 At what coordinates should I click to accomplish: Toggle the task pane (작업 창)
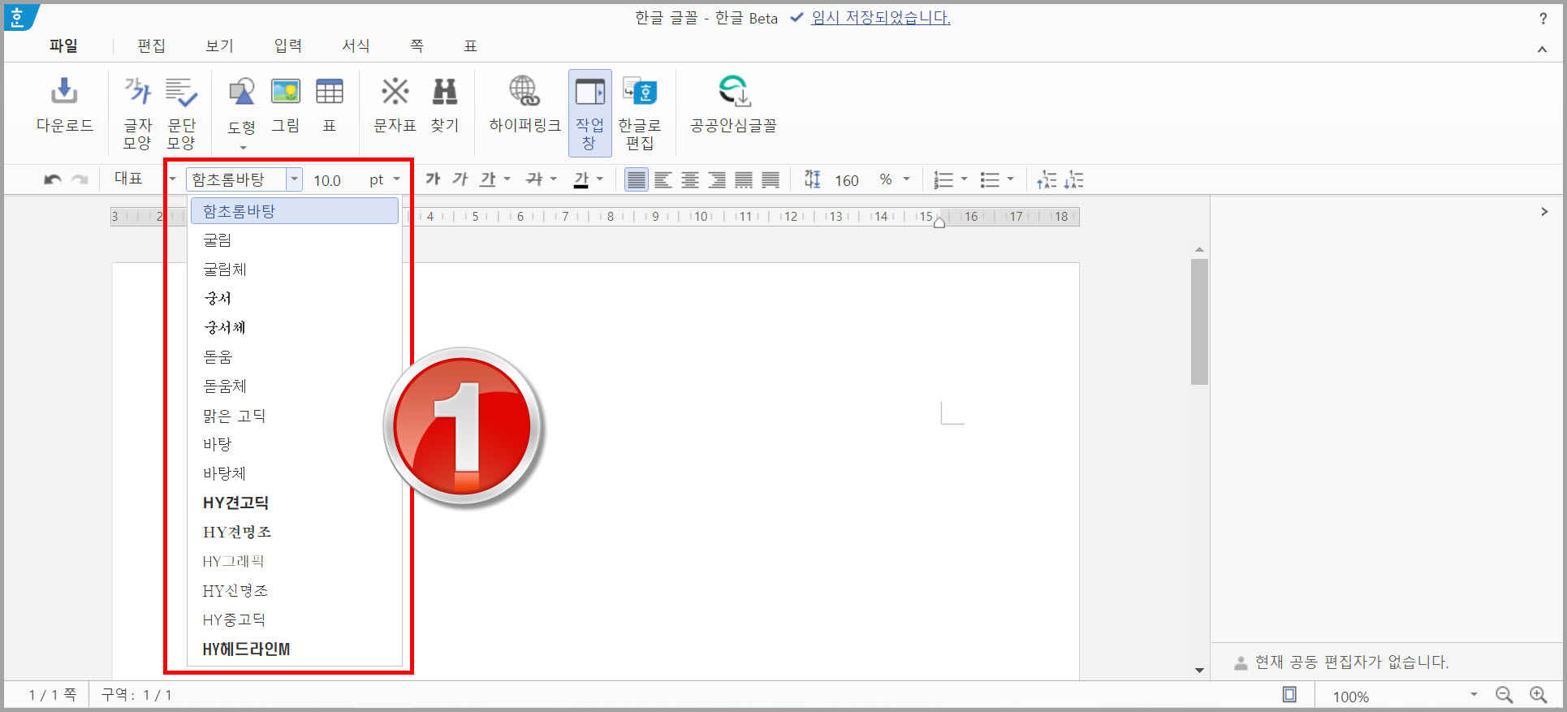[x=589, y=113]
